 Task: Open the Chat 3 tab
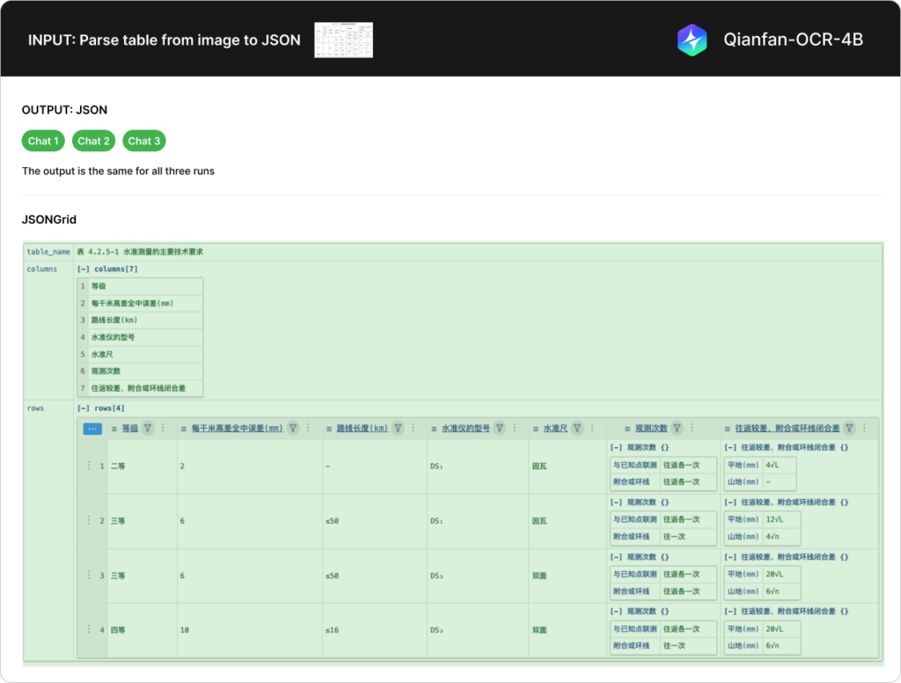pyautogui.click(x=144, y=141)
